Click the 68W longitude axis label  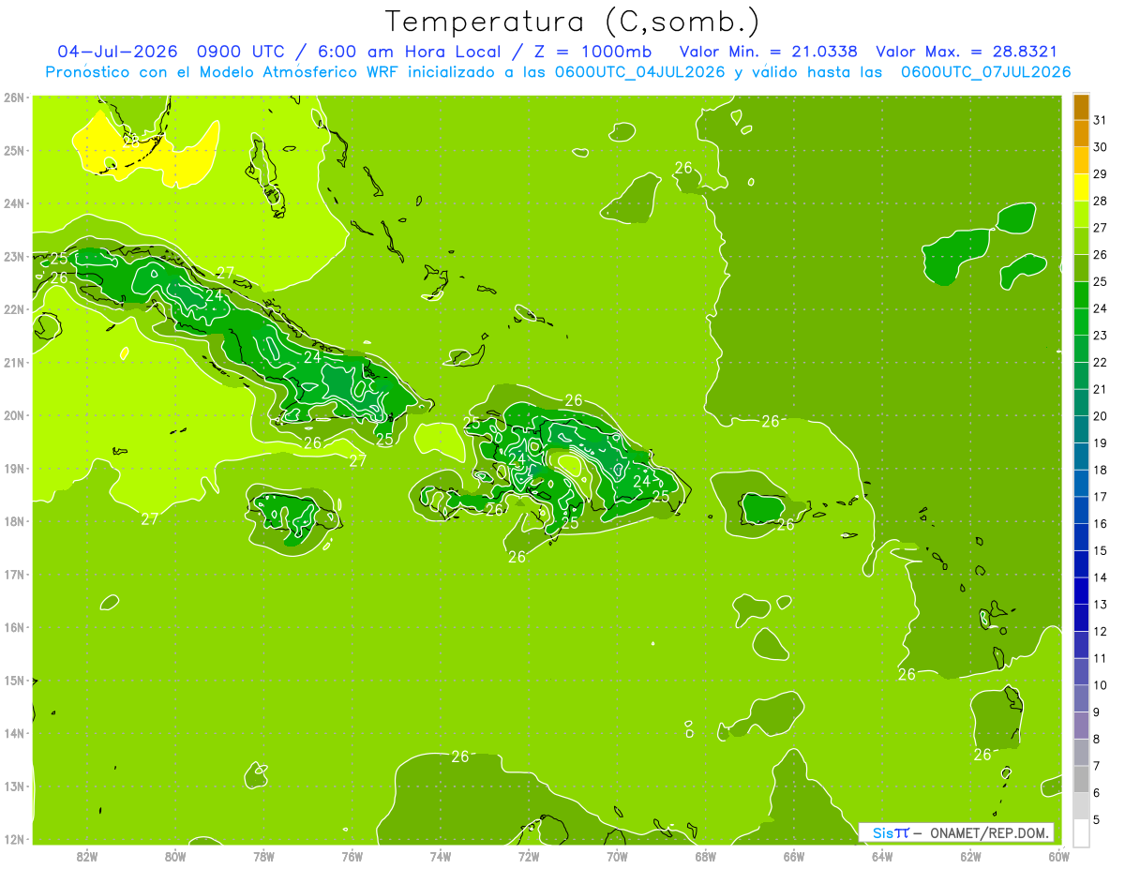[x=706, y=856]
